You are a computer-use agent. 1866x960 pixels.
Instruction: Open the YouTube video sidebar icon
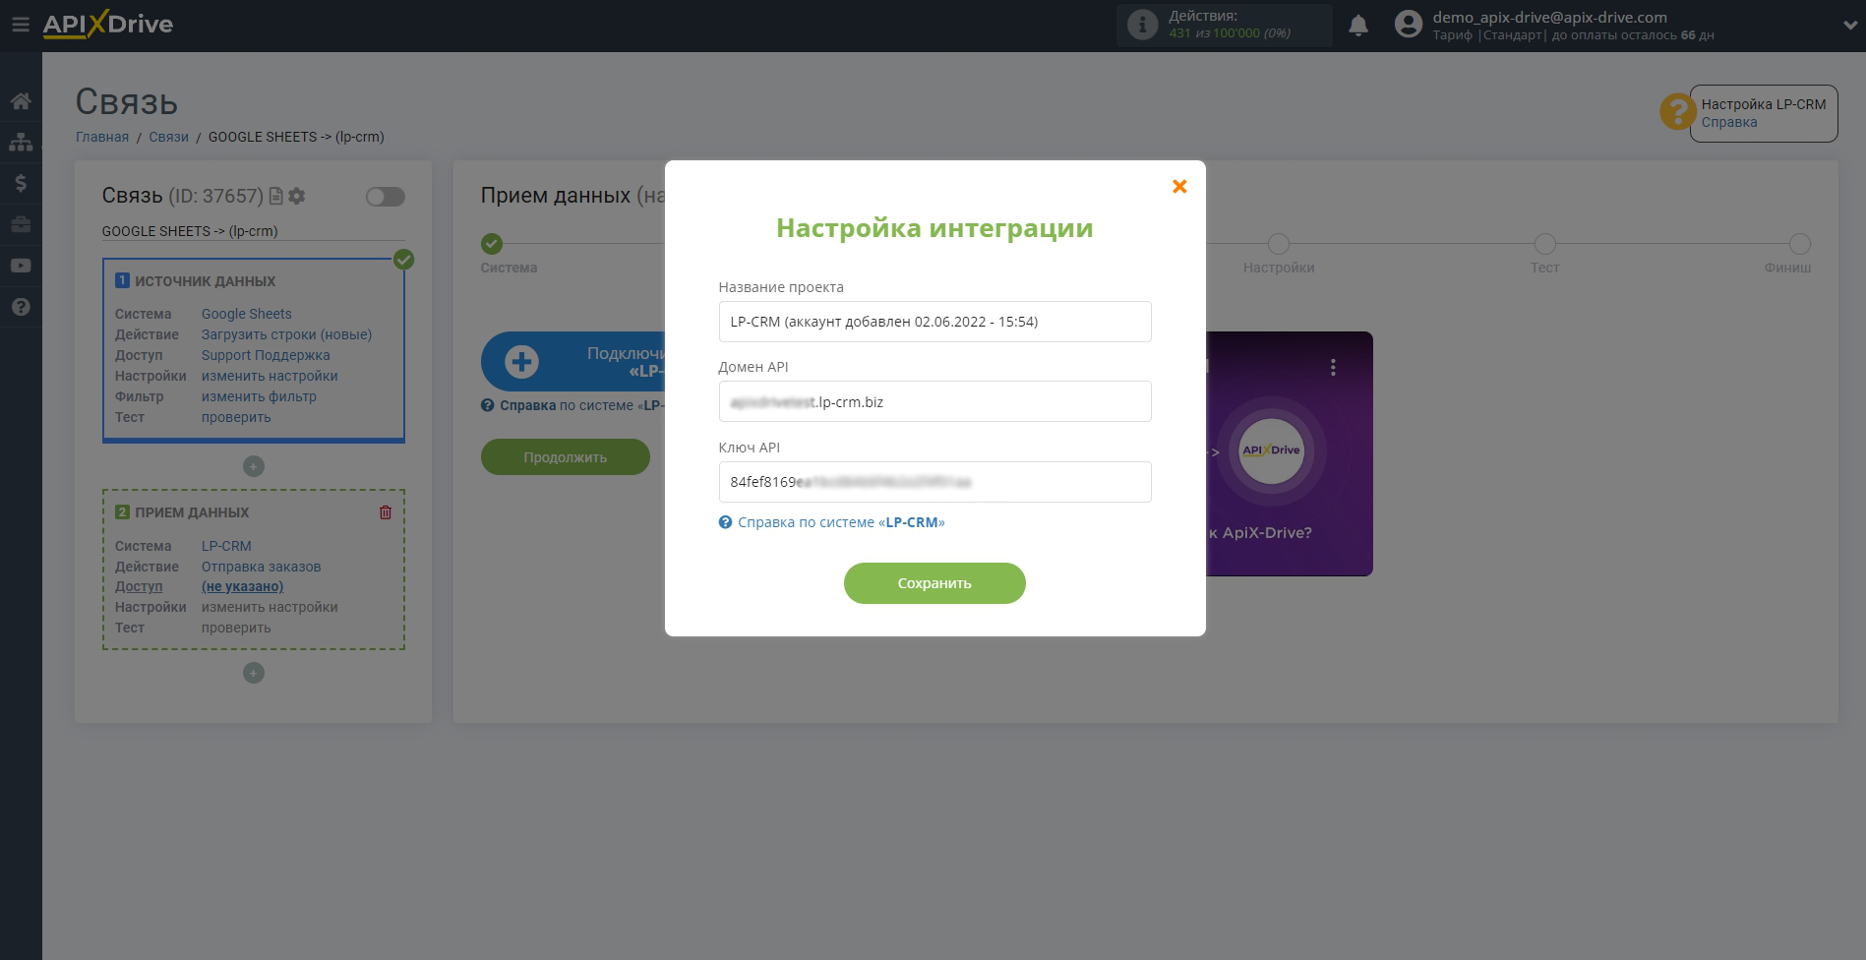[21, 266]
